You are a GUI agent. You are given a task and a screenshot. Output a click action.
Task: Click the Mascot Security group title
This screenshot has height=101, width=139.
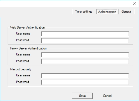click(21, 69)
